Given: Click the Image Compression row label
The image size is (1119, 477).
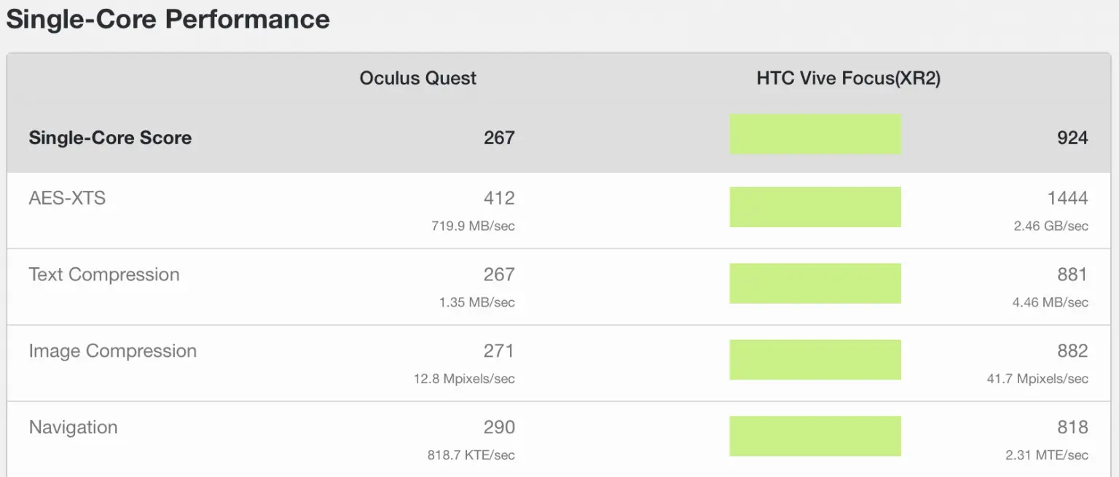Looking at the screenshot, I should click(113, 351).
